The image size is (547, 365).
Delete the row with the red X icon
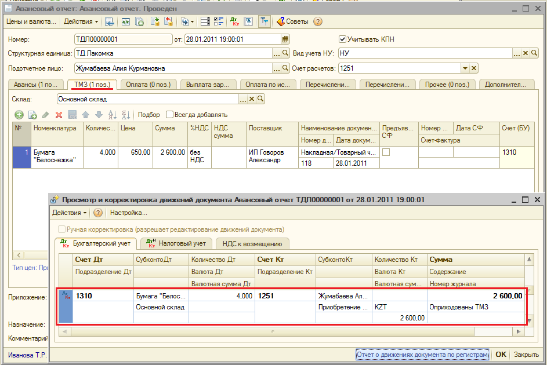pyautogui.click(x=59, y=115)
